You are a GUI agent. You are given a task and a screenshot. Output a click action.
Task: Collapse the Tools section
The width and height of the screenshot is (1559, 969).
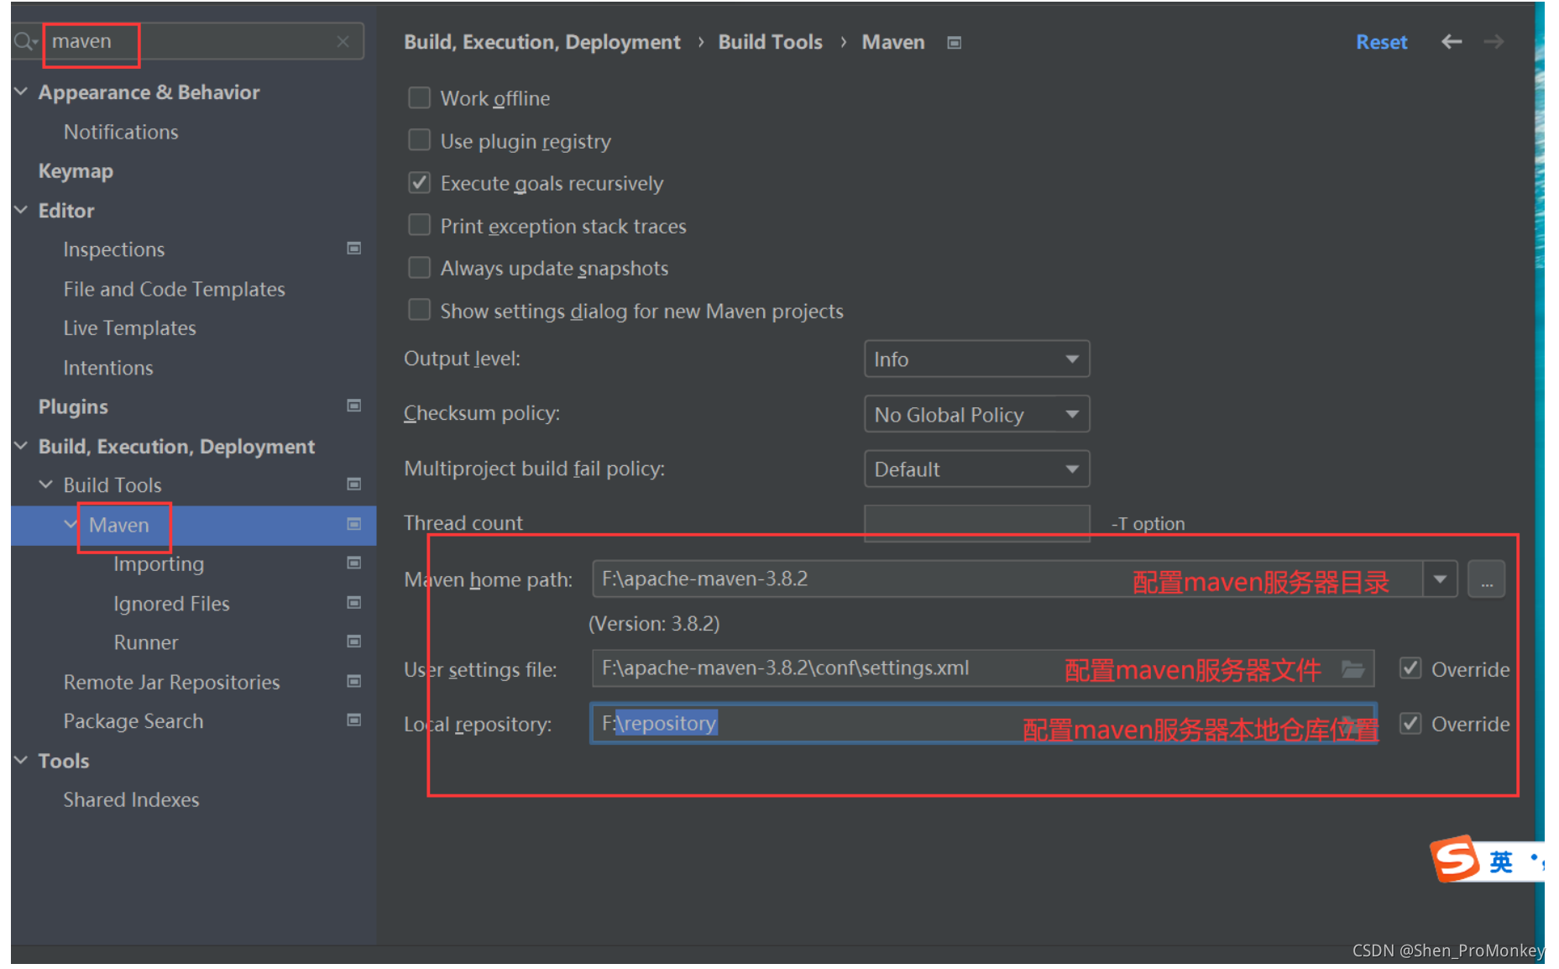point(22,760)
